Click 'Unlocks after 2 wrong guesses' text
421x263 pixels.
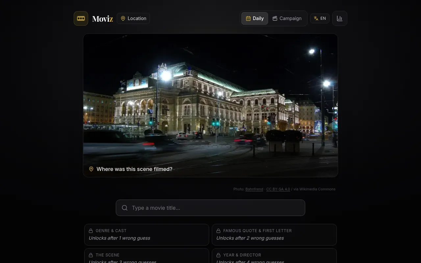coord(250,238)
